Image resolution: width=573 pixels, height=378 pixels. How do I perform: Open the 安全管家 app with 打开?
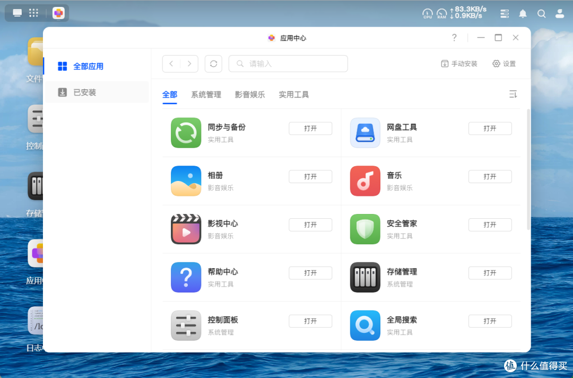(490, 225)
